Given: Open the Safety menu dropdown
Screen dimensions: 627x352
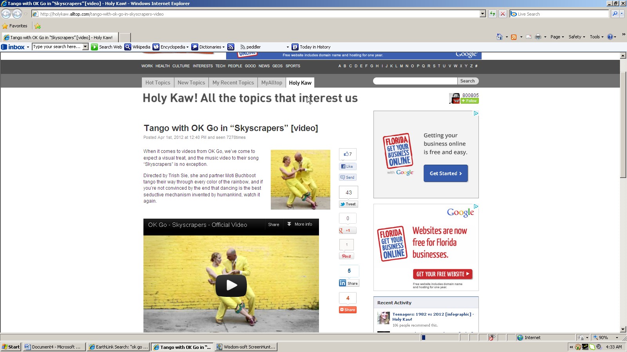Looking at the screenshot, I should (x=576, y=37).
